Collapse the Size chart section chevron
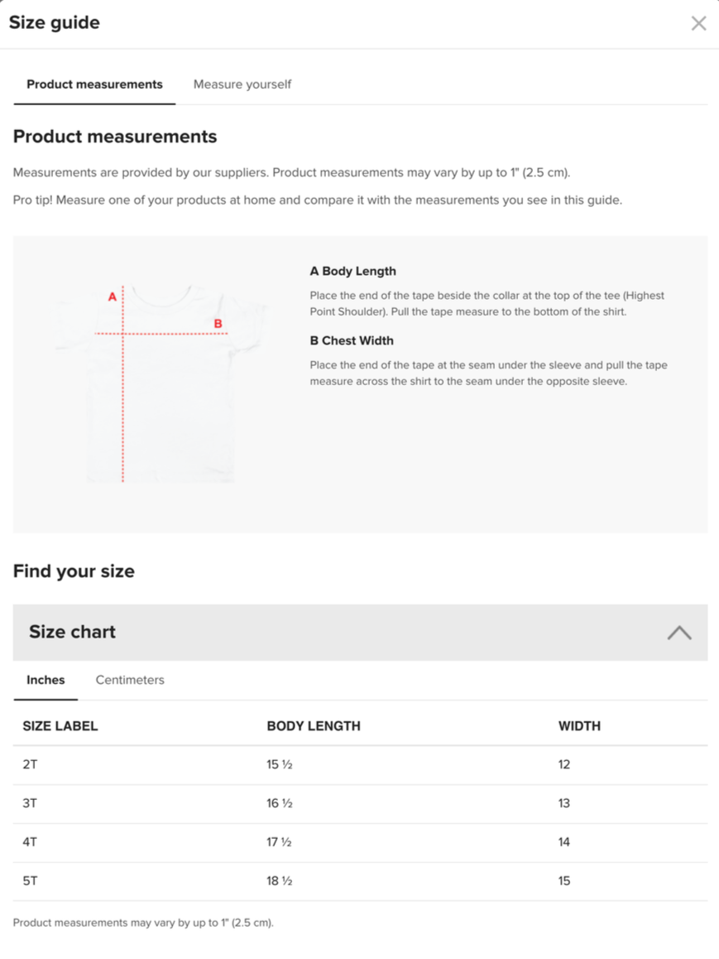719x959 pixels. pyautogui.click(x=678, y=633)
